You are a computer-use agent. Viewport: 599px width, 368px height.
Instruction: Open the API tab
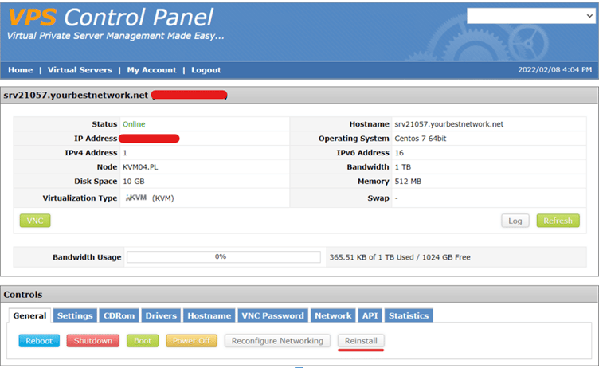(x=370, y=315)
